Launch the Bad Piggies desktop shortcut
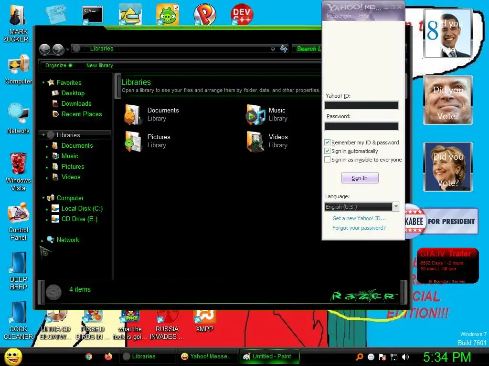 point(168,14)
